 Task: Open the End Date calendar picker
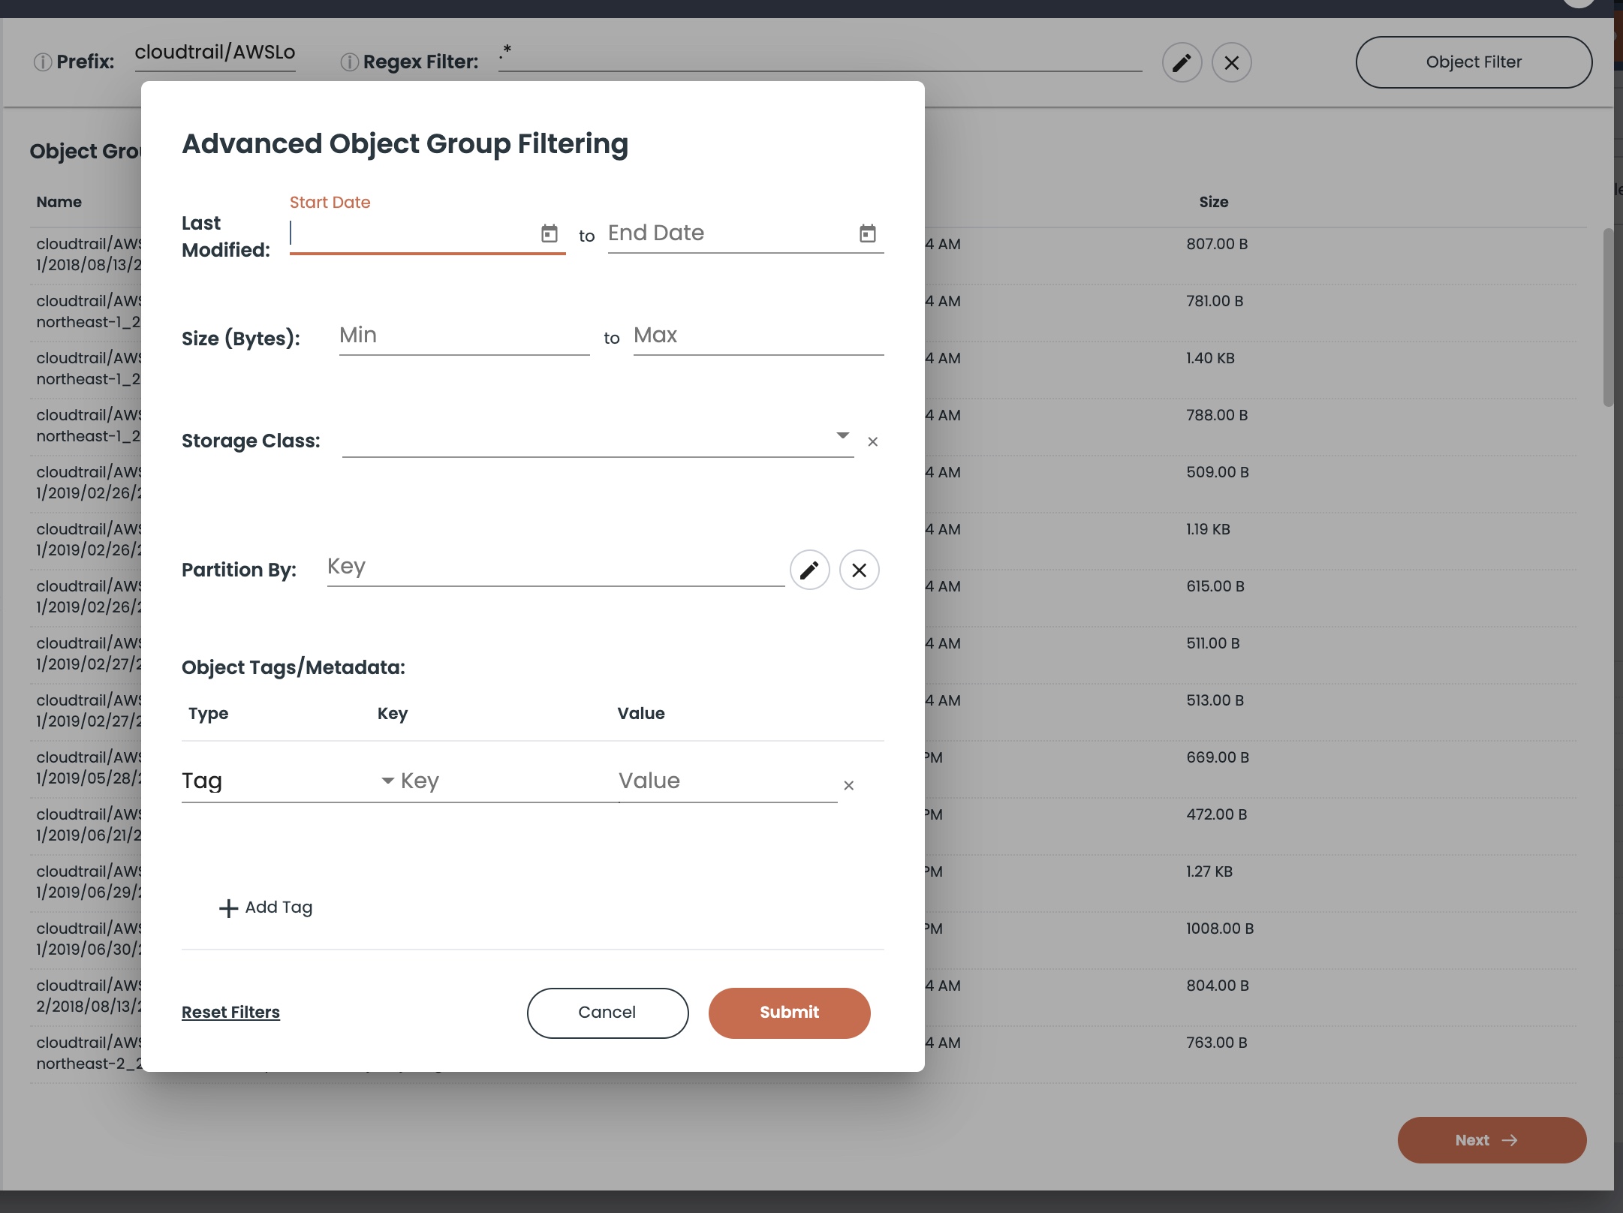(867, 233)
